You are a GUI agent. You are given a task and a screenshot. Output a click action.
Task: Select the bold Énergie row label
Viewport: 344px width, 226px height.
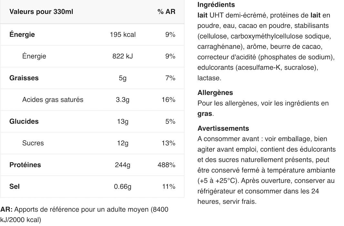click(22, 35)
